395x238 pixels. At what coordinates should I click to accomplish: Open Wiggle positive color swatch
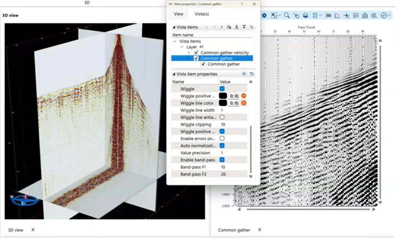click(223, 96)
